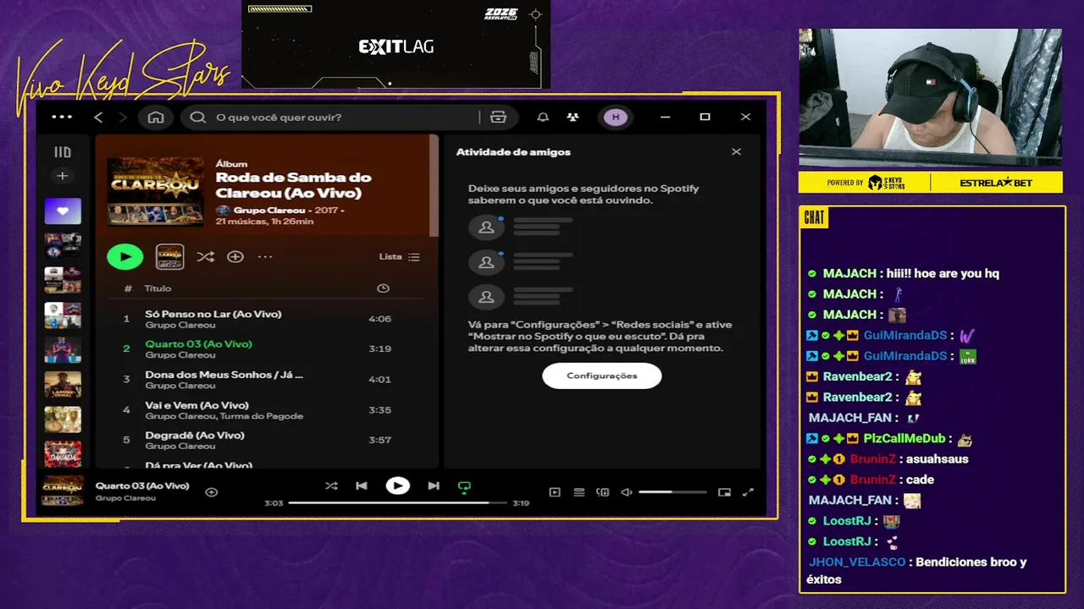Skip to next track

434,486
